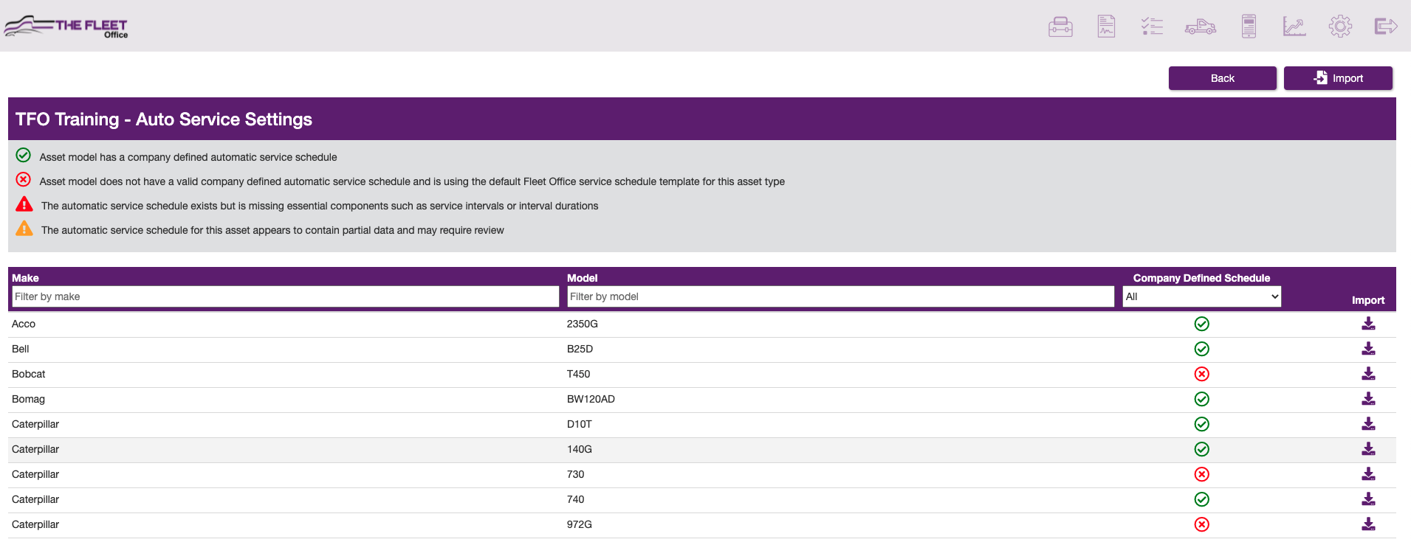The image size is (1411, 542).
Task: Import schedule for Bell B25D
Action: [x=1368, y=349]
